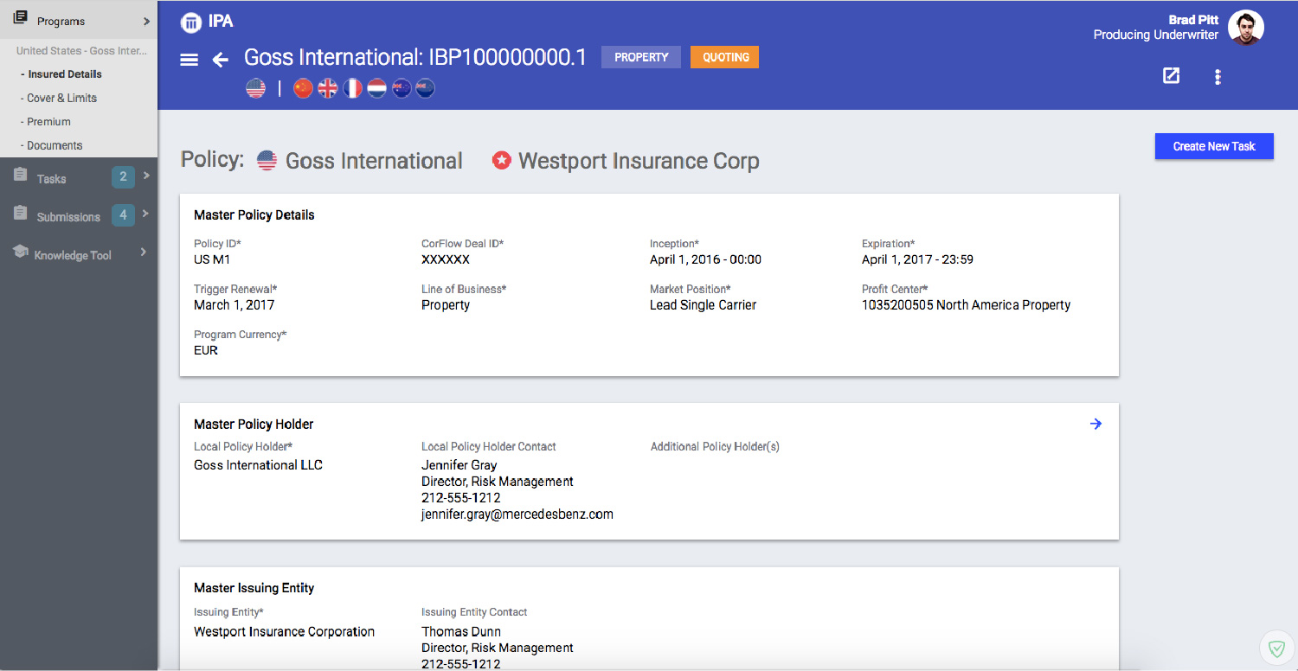Screen dimensions: 1298x671
Task: Click the Goss International policy title
Action: pyautogui.click(x=374, y=161)
